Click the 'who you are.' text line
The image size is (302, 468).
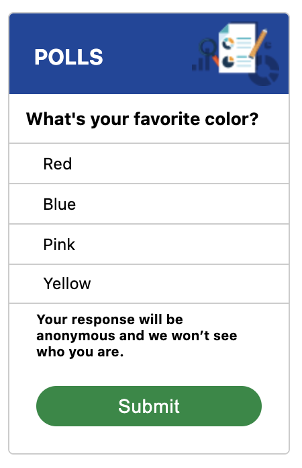click(80, 352)
